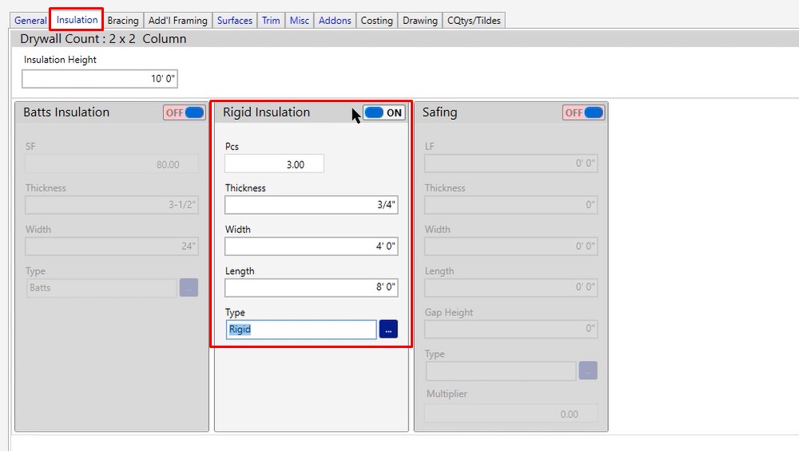The image size is (799, 451).
Task: View the Costing tab
Action: point(376,20)
